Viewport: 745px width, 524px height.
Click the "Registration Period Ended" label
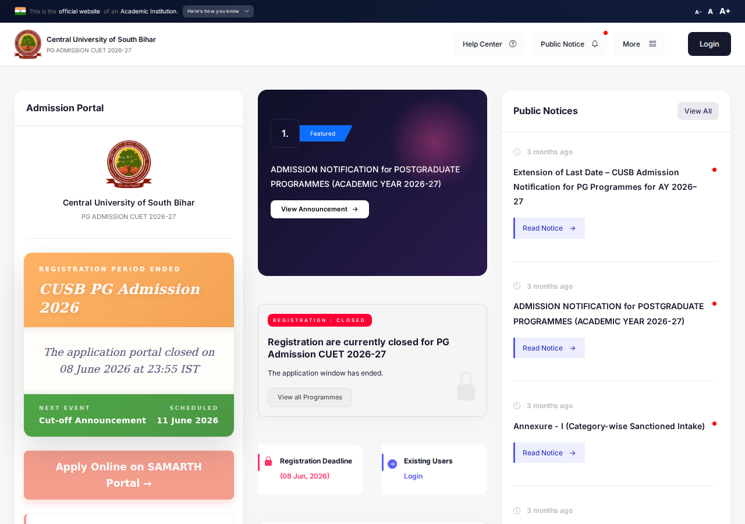(110, 269)
